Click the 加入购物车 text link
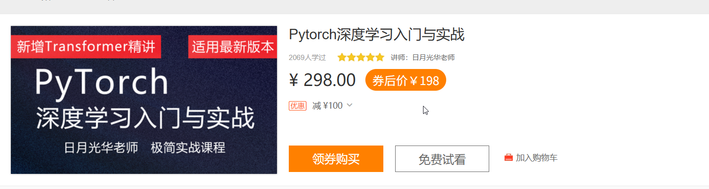 point(536,158)
